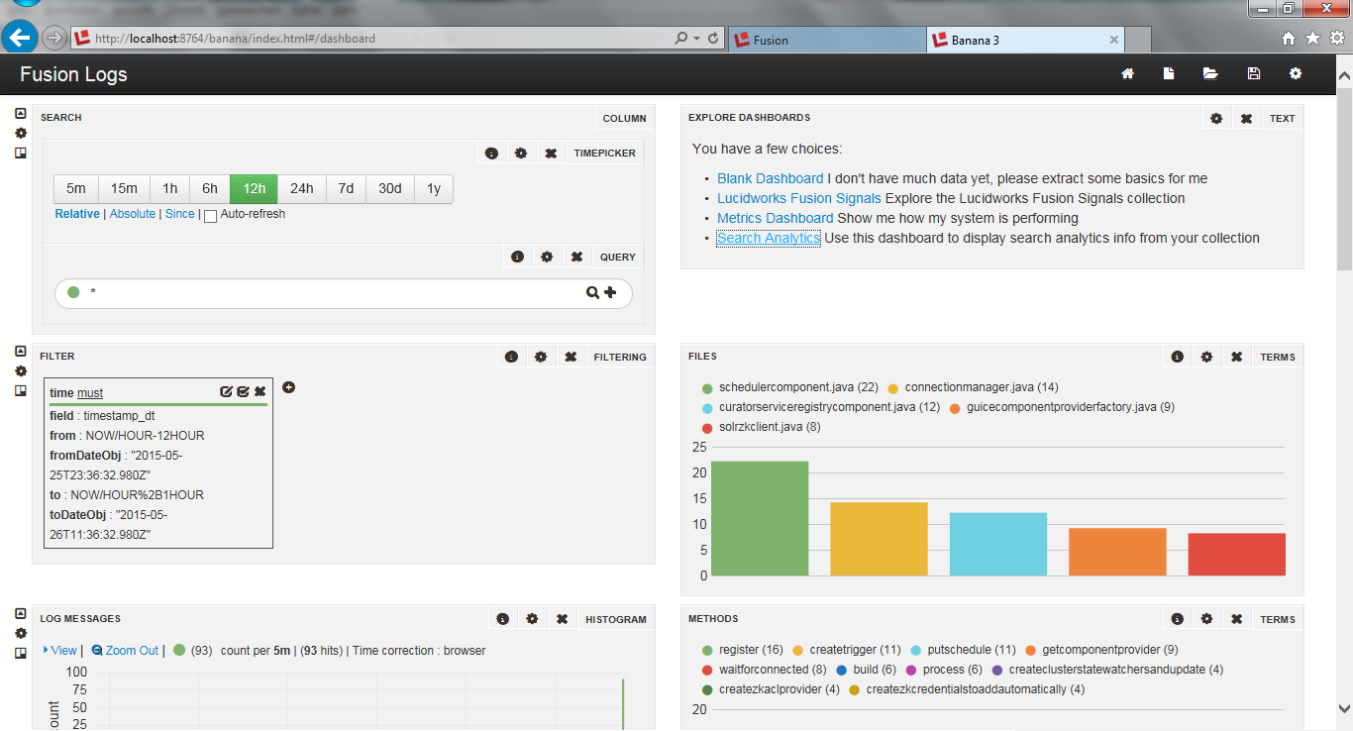
Task: Enable the Auto-refresh checkbox
Action: [210, 216]
